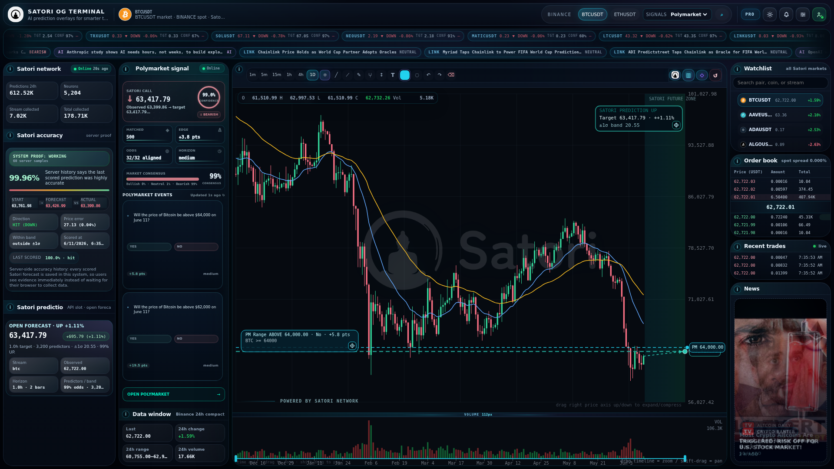Open BTCUSDT row in Watchlist
Viewport: 834px width, 469px height.
coord(780,100)
